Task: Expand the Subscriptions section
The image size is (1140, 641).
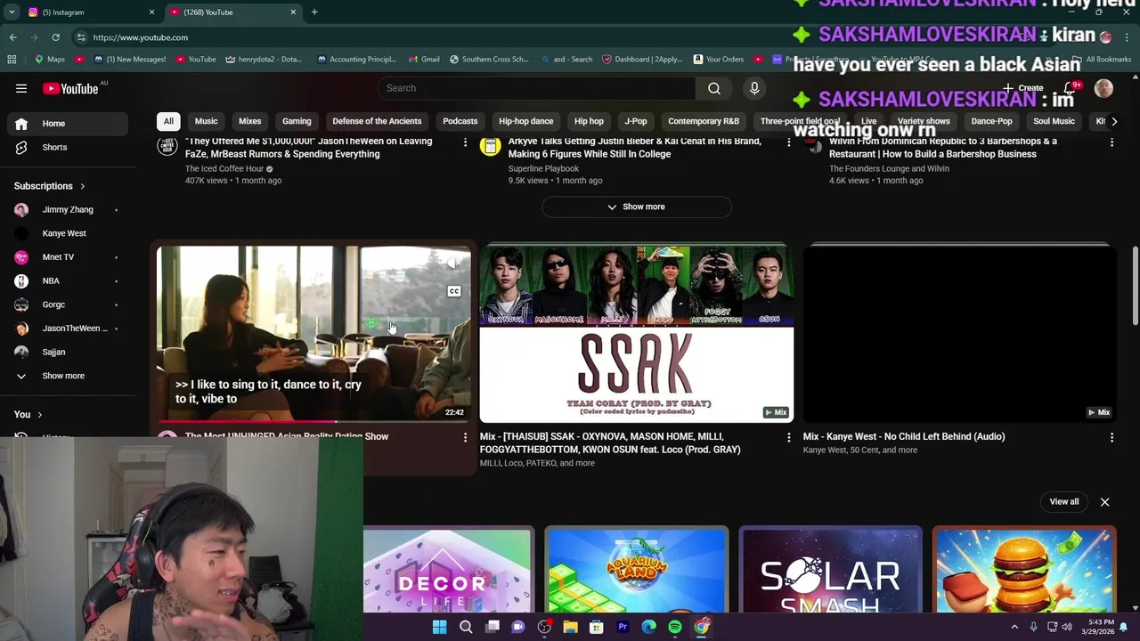Action: pyautogui.click(x=50, y=186)
